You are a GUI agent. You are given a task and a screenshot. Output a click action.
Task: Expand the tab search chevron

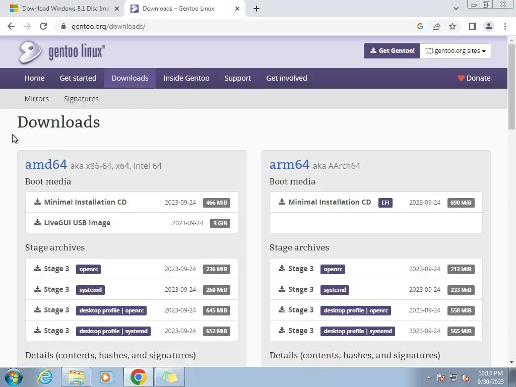(456, 9)
